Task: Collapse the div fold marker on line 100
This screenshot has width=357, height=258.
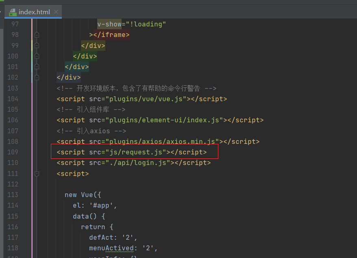Action: (x=37, y=56)
